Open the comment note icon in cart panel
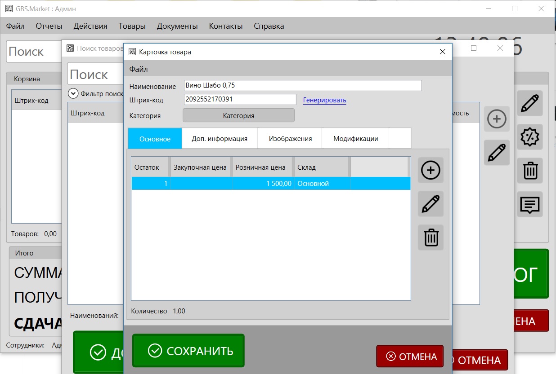This screenshot has width=556, height=374. (x=529, y=204)
